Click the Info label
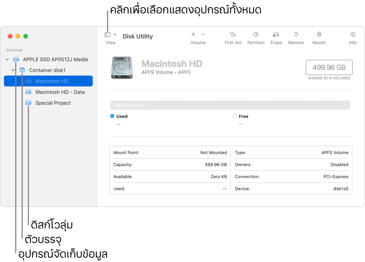This screenshot has height=262, width=365. (353, 43)
